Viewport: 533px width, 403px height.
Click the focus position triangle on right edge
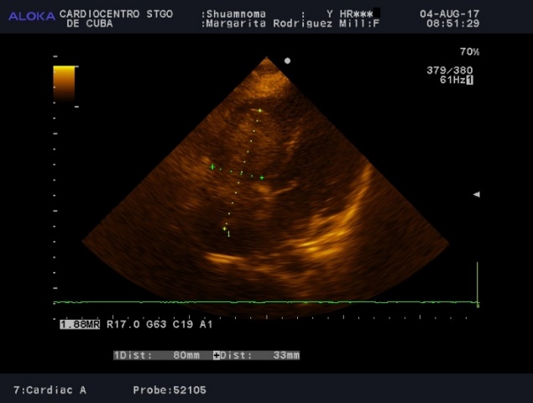[x=476, y=194]
